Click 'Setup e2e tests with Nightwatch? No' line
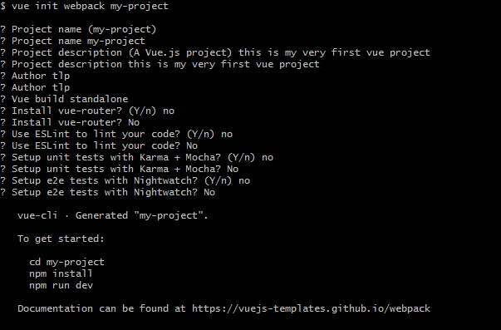501x330 pixels. pos(108,192)
